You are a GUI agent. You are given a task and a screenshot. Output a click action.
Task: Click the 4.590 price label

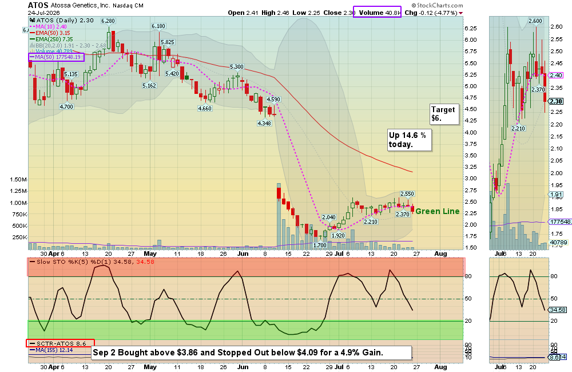(273, 100)
